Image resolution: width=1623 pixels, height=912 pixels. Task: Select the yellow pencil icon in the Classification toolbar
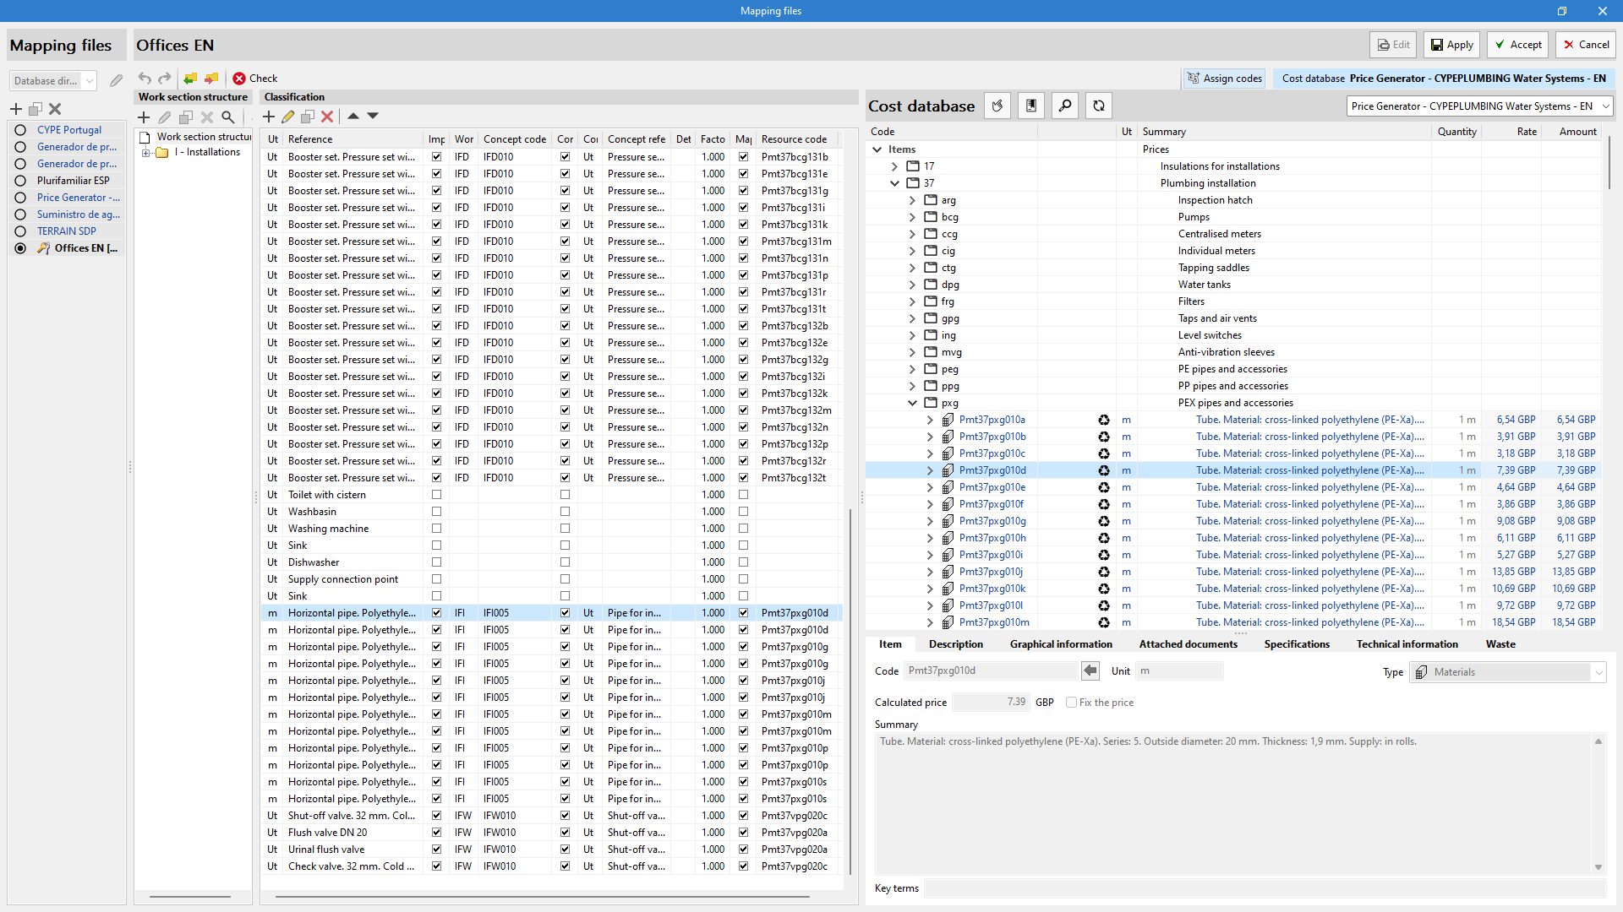(x=287, y=117)
